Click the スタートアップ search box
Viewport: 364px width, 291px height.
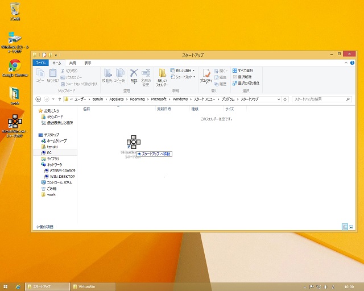pyautogui.click(x=318, y=99)
